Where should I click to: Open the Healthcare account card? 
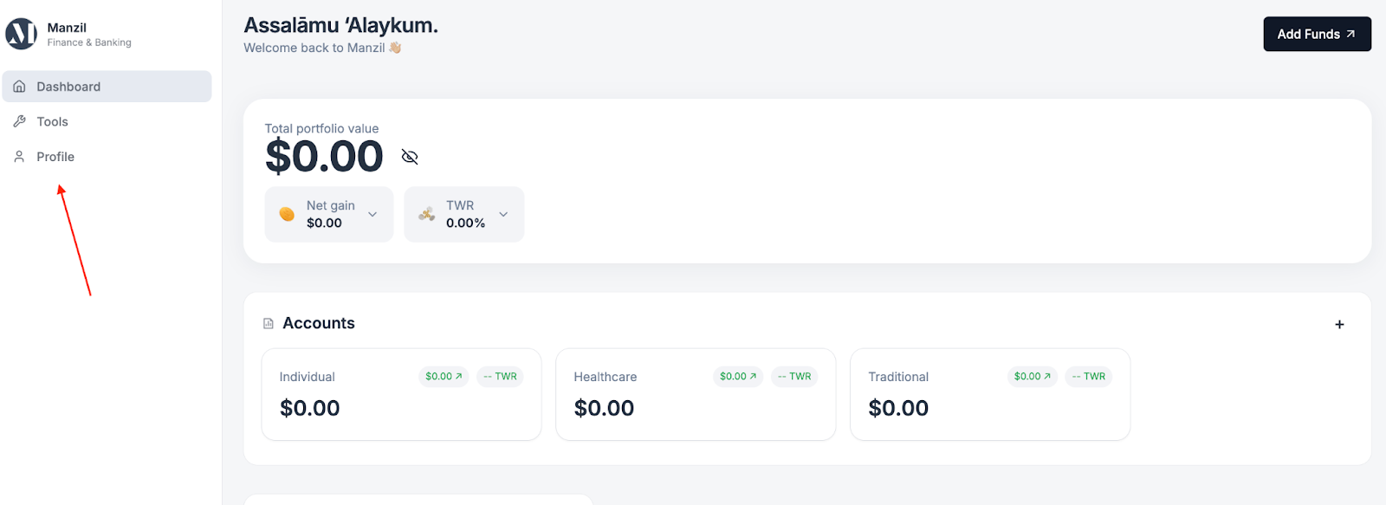pos(695,407)
